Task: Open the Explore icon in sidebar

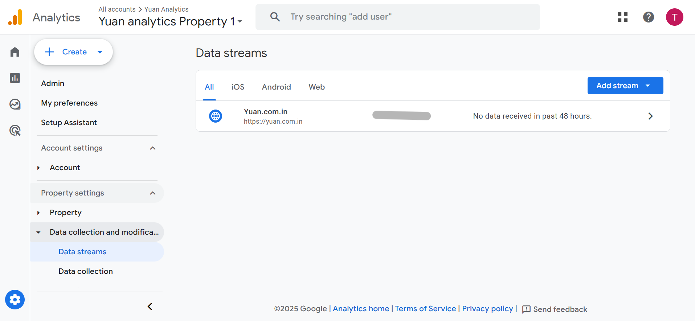Action: click(x=15, y=104)
